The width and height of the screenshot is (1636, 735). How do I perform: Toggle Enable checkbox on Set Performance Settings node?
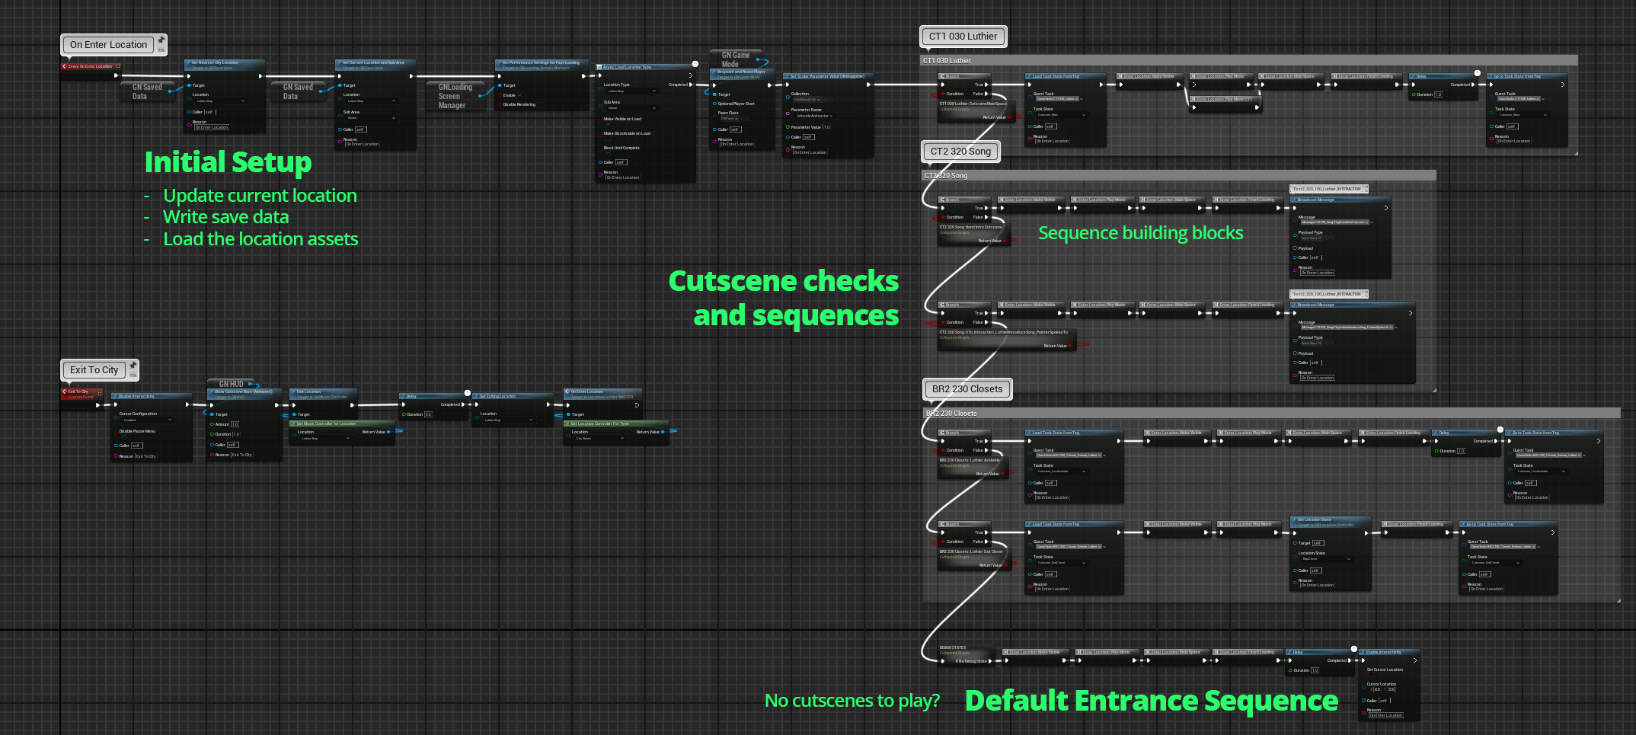[520, 95]
